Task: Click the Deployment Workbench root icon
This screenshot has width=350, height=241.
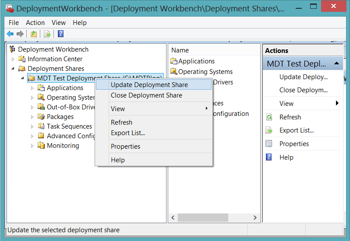Action: (x=13, y=49)
